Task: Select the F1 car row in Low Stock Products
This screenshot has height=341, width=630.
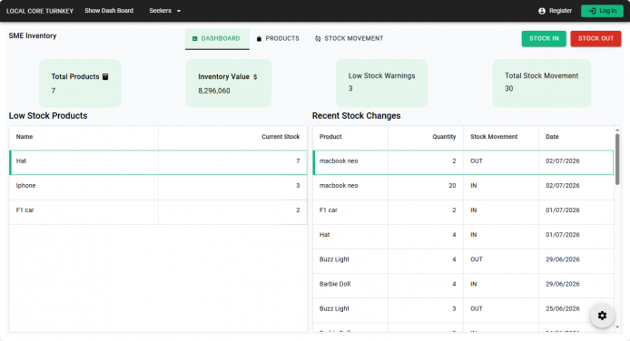Action: (158, 212)
